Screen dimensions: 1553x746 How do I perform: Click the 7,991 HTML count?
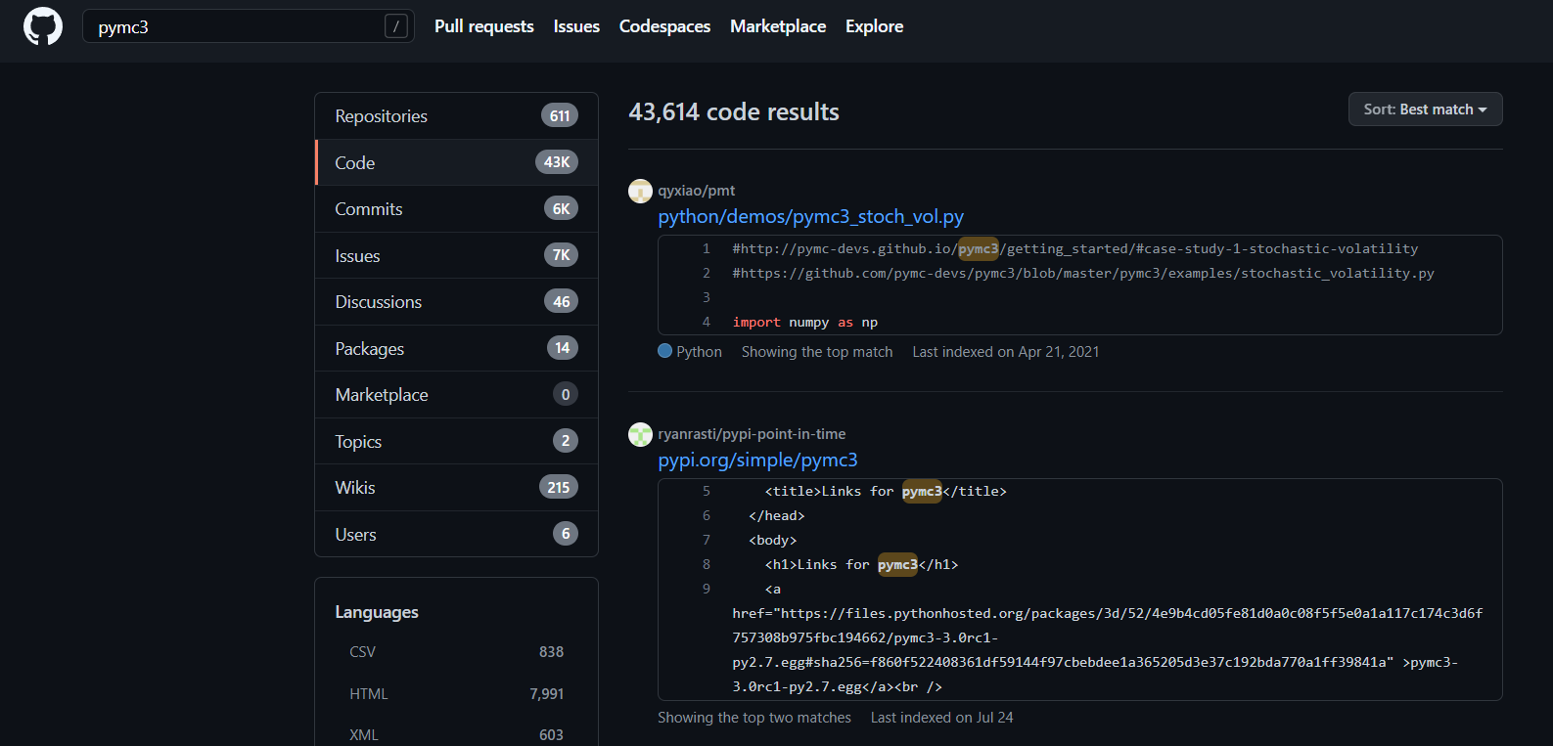point(547,694)
